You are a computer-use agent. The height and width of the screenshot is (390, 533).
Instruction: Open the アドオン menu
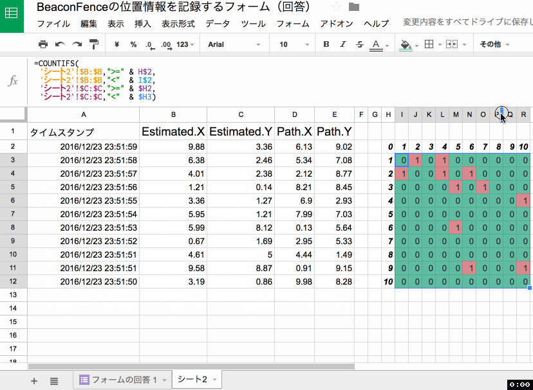pos(337,24)
